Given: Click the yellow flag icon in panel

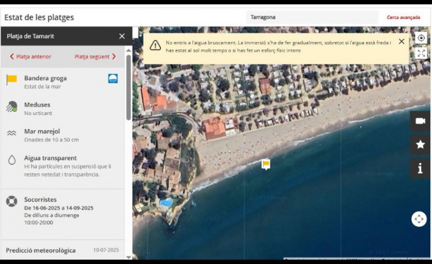Looking at the screenshot, I should pyautogui.click(x=11, y=80).
